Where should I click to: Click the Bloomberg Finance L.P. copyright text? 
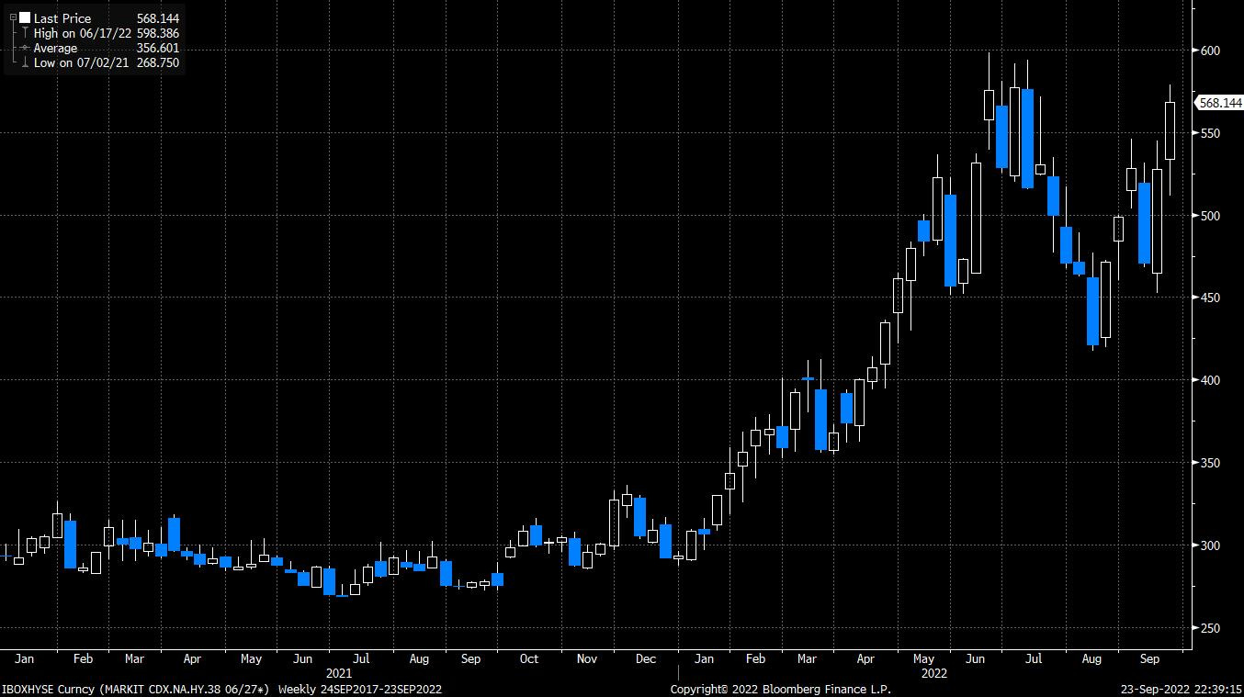tap(782, 688)
